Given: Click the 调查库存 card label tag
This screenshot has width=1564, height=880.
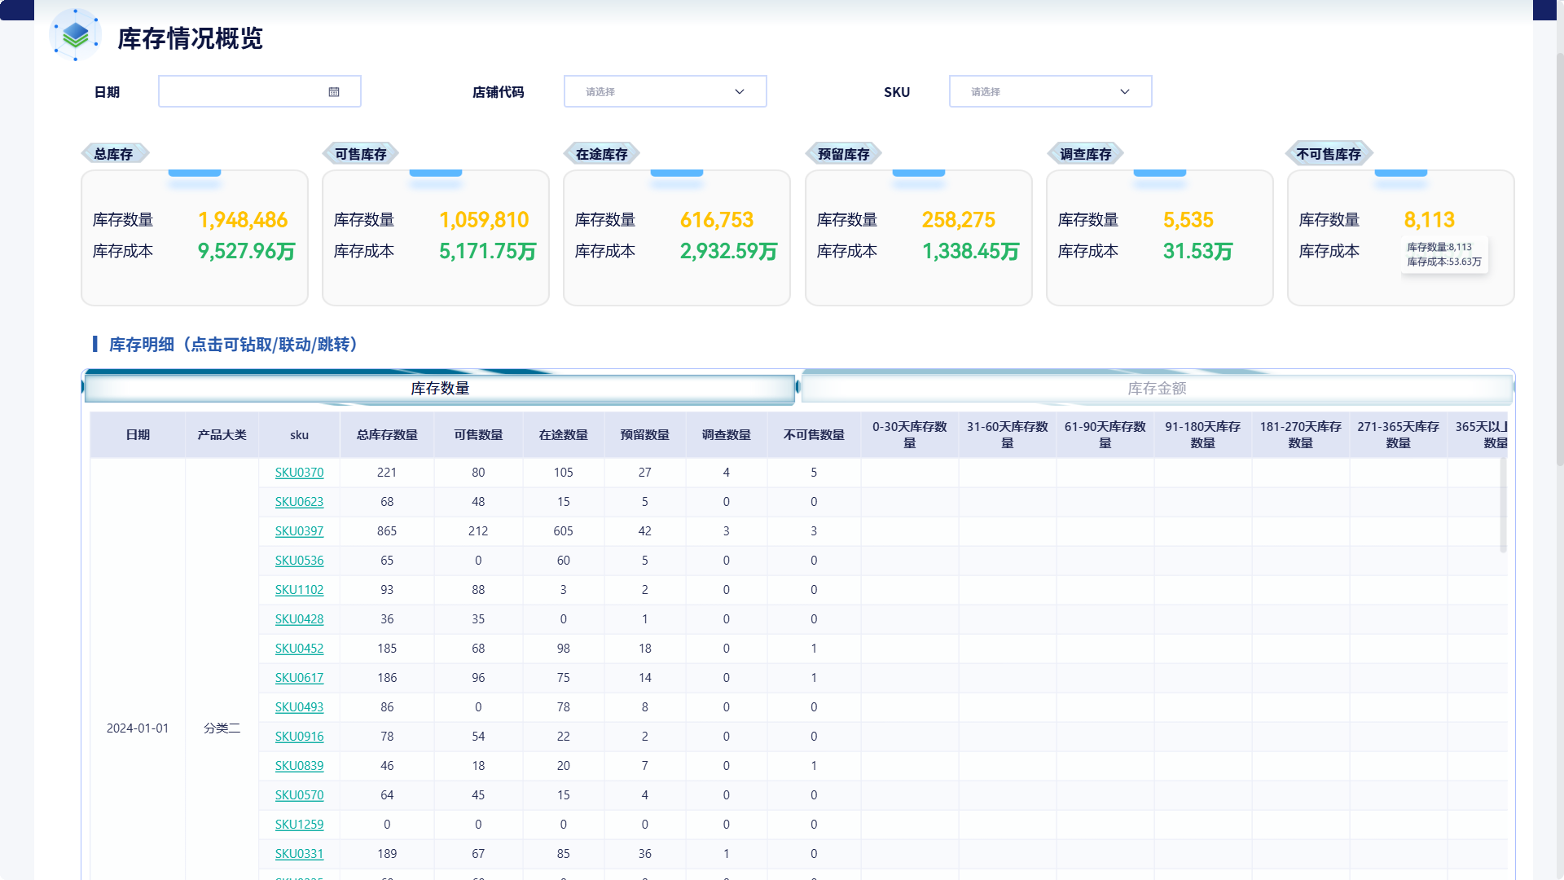Looking at the screenshot, I should tap(1085, 154).
